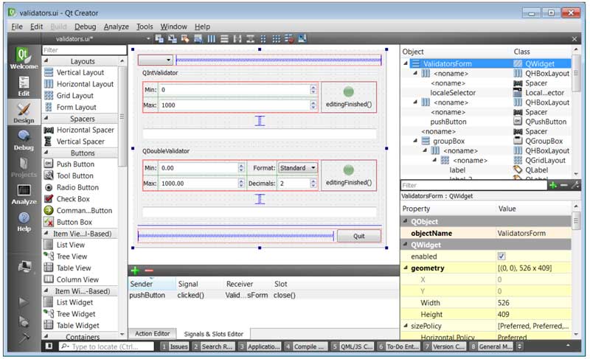Click the Run play button in sidebar
Viewport: 590px width, 359px height.
(24, 302)
